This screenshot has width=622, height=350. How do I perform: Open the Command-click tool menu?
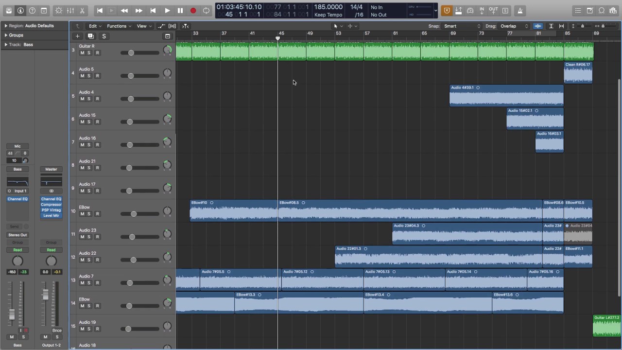352,26
